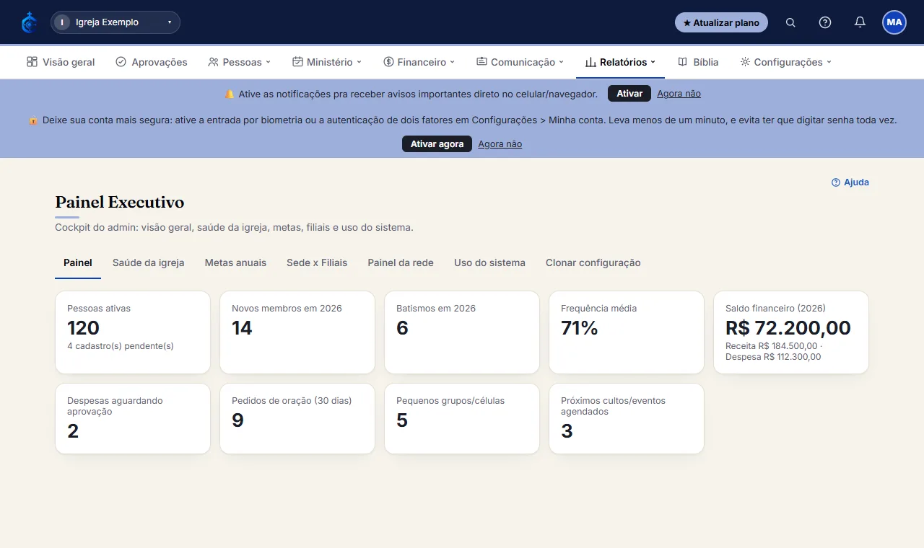
Task: Click the Bíblia book icon
Action: coord(682,62)
